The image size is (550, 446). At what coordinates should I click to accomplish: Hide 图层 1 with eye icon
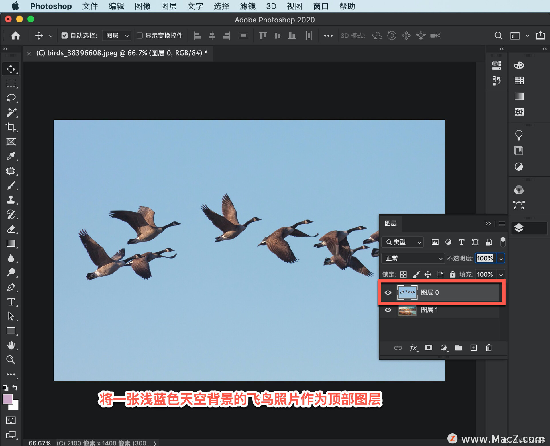point(388,310)
